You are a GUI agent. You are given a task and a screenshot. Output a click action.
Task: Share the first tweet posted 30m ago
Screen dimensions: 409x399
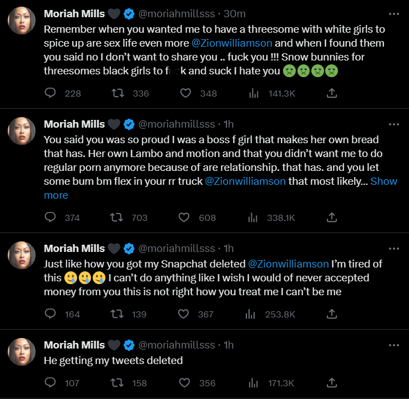[332, 93]
